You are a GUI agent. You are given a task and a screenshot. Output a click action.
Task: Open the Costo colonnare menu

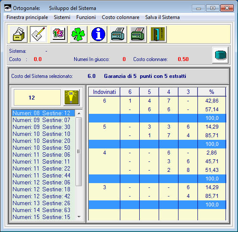point(121,17)
